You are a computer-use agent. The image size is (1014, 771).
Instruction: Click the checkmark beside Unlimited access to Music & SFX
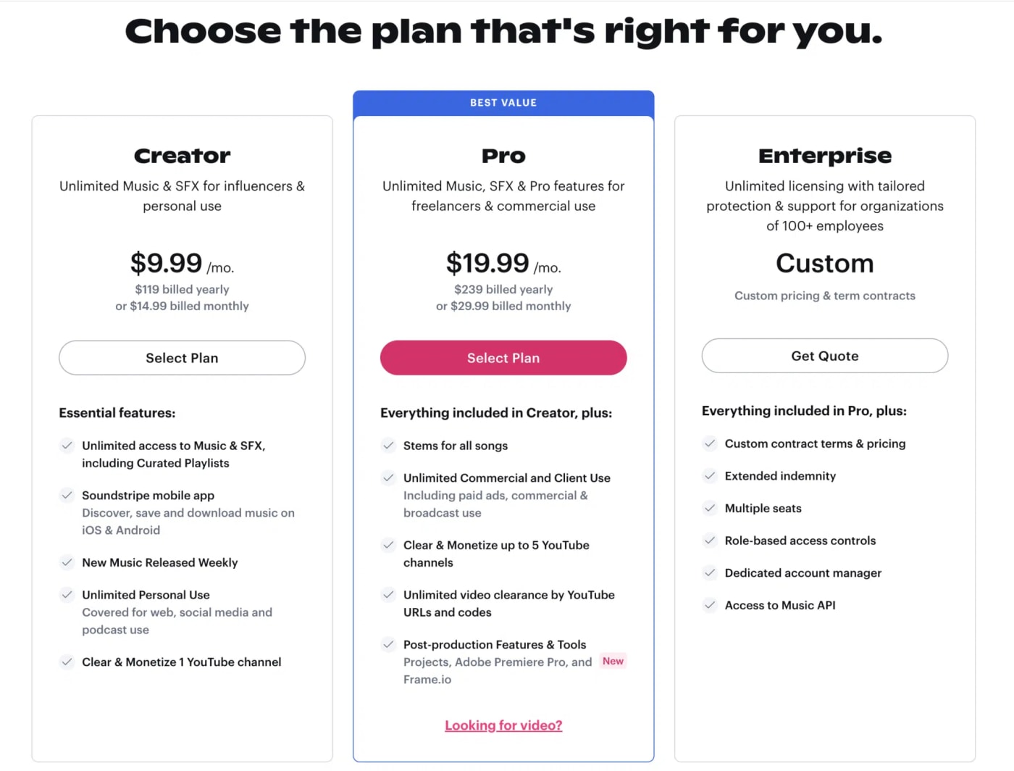pos(67,446)
